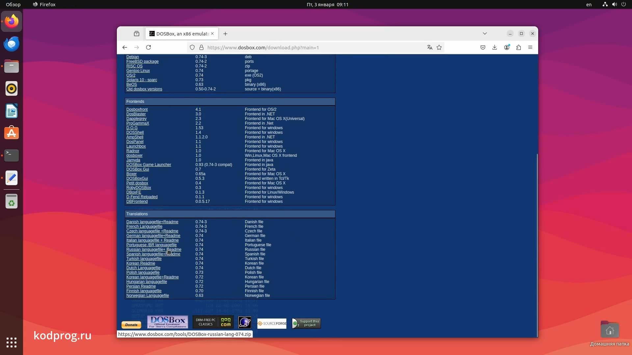Open the Danish languagefile+Readme link

click(x=152, y=222)
